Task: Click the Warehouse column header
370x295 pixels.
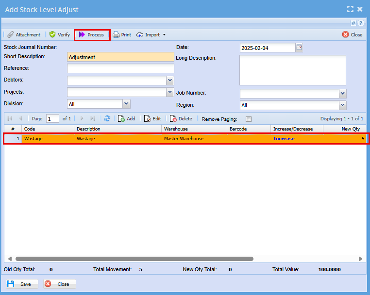Action: coord(194,129)
